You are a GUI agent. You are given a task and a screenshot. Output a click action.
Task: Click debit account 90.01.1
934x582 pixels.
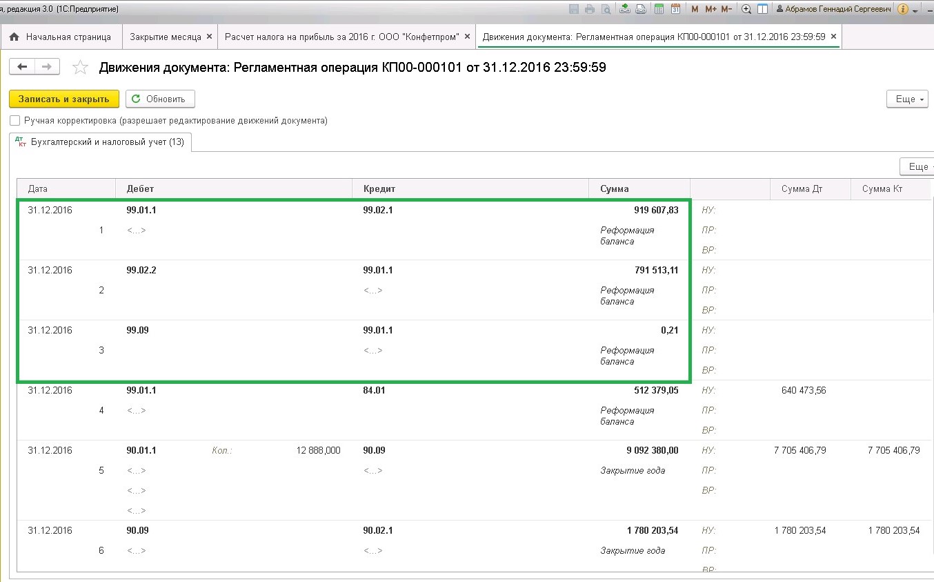pyautogui.click(x=141, y=451)
